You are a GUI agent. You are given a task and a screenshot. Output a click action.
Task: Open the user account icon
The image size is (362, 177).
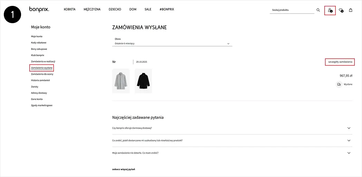(x=330, y=10)
